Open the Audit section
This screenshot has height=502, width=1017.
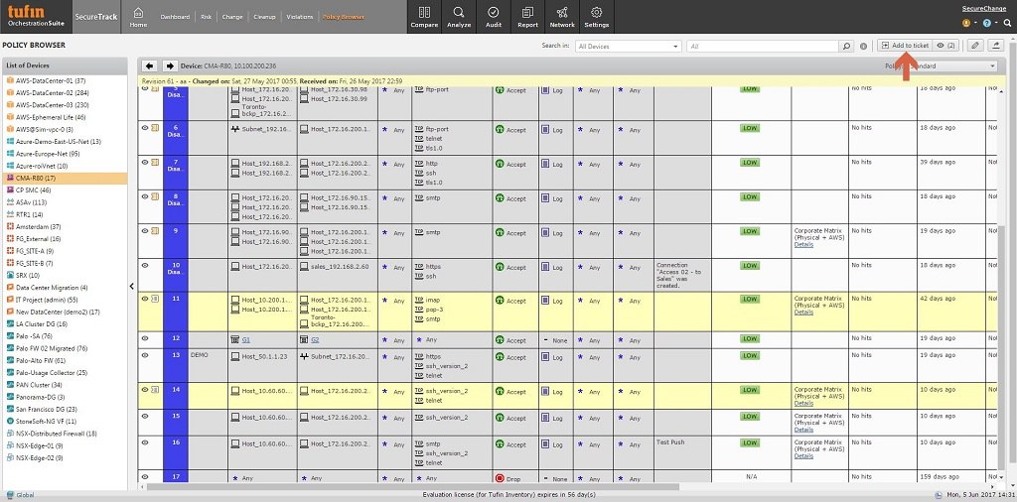(493, 17)
